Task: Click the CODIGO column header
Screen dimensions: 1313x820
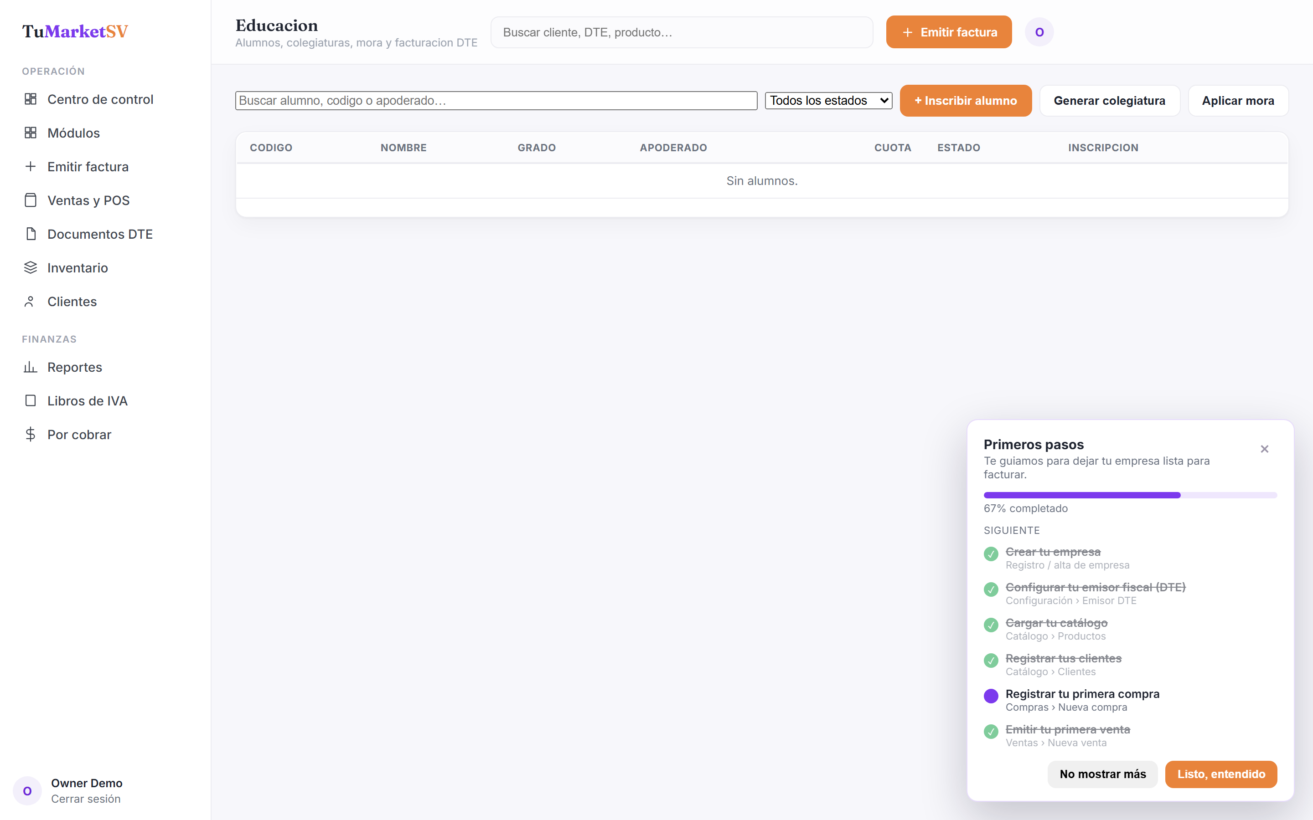Action: pyautogui.click(x=271, y=148)
